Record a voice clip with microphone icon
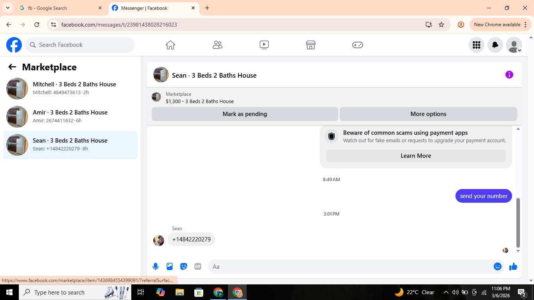Viewport: 534px width, 300px height. click(156, 266)
